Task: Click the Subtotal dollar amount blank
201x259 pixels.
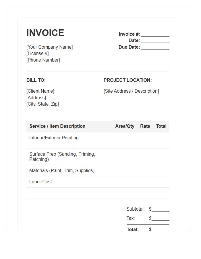Action: (x=159, y=209)
